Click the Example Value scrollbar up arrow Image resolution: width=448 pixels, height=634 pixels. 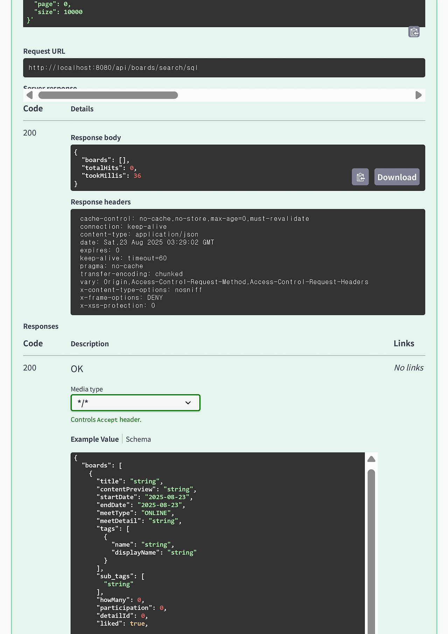371,459
